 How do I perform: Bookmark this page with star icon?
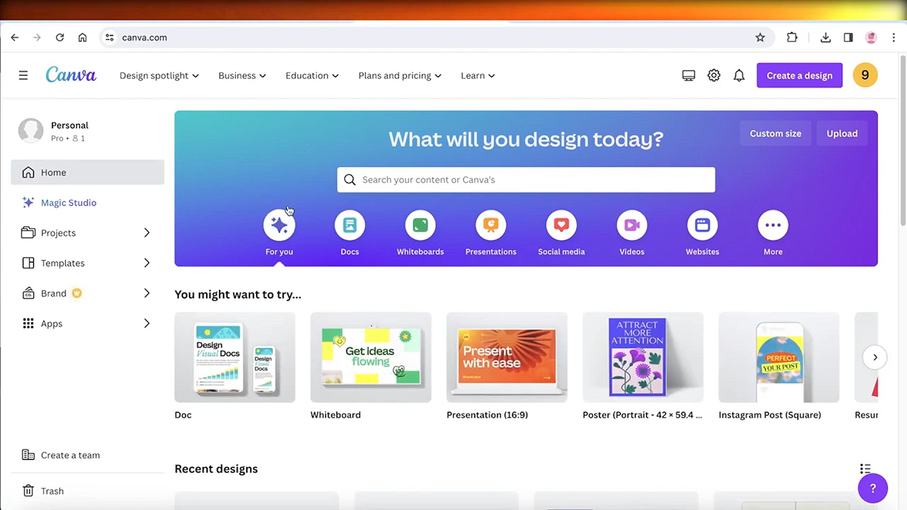click(x=760, y=37)
